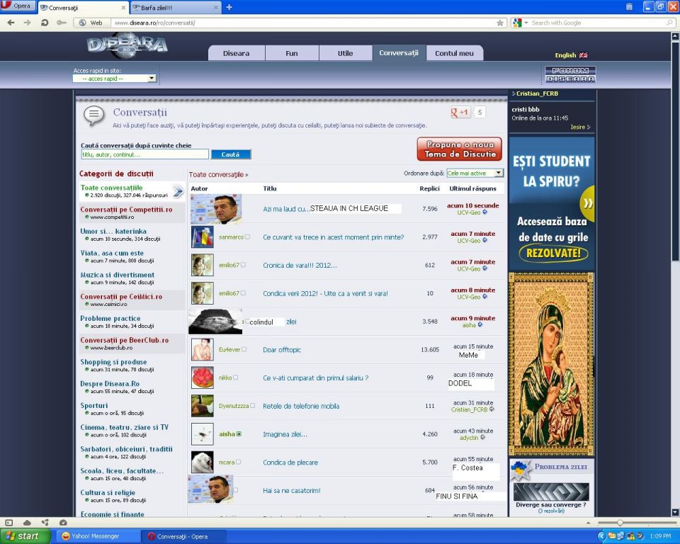Toggle the status box beside nikko
This screenshot has width=680, height=544.
[235, 378]
